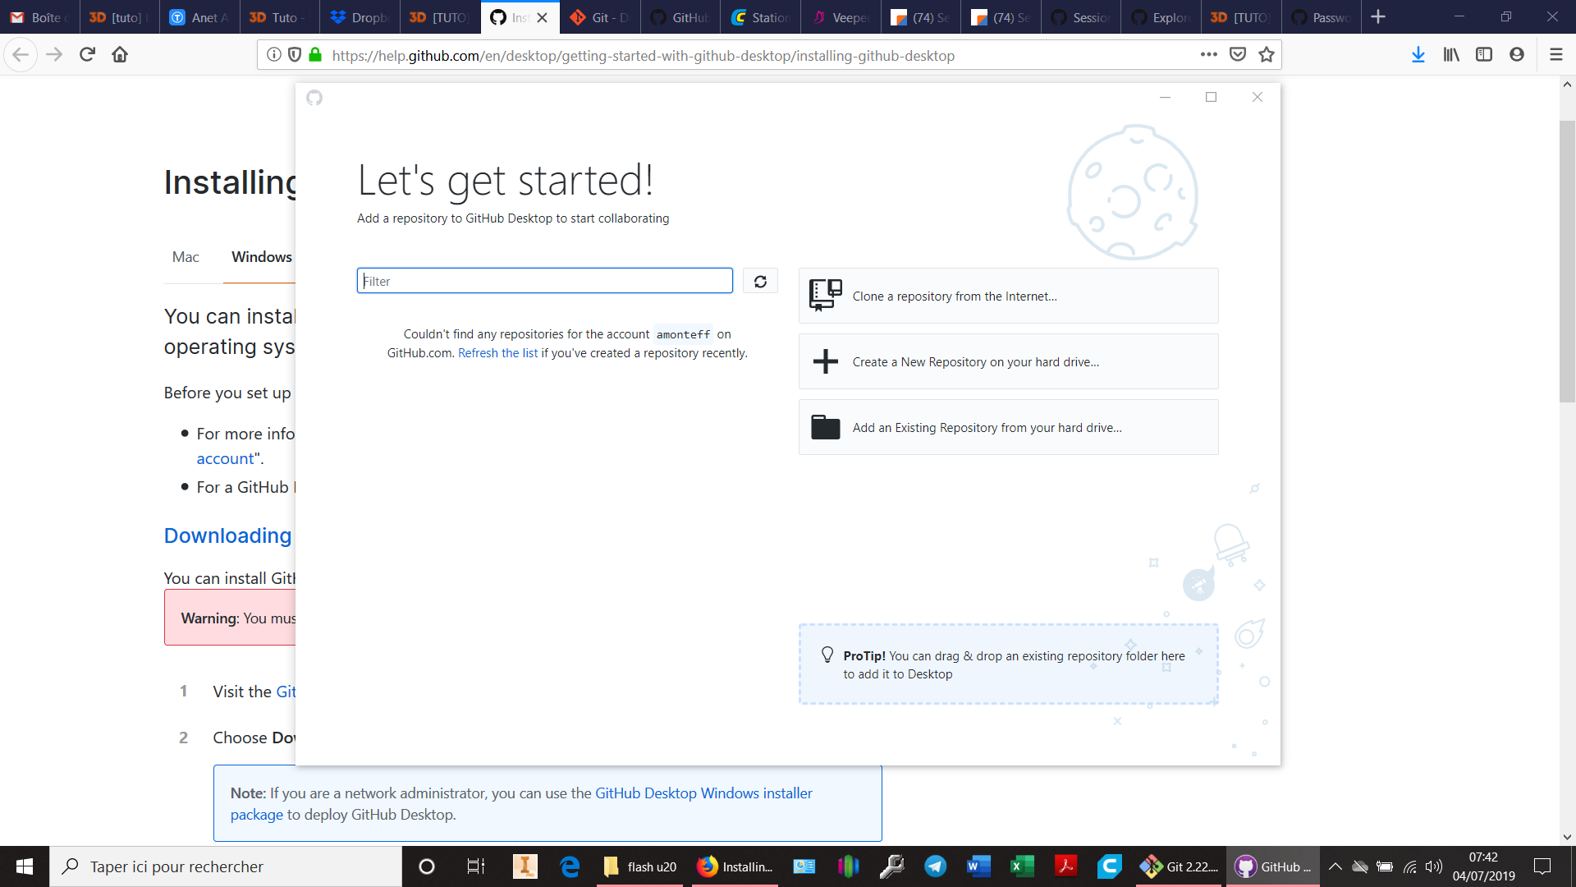Switch to the Boîte Gmail tab
The width and height of the screenshot is (1576, 887).
(39, 17)
